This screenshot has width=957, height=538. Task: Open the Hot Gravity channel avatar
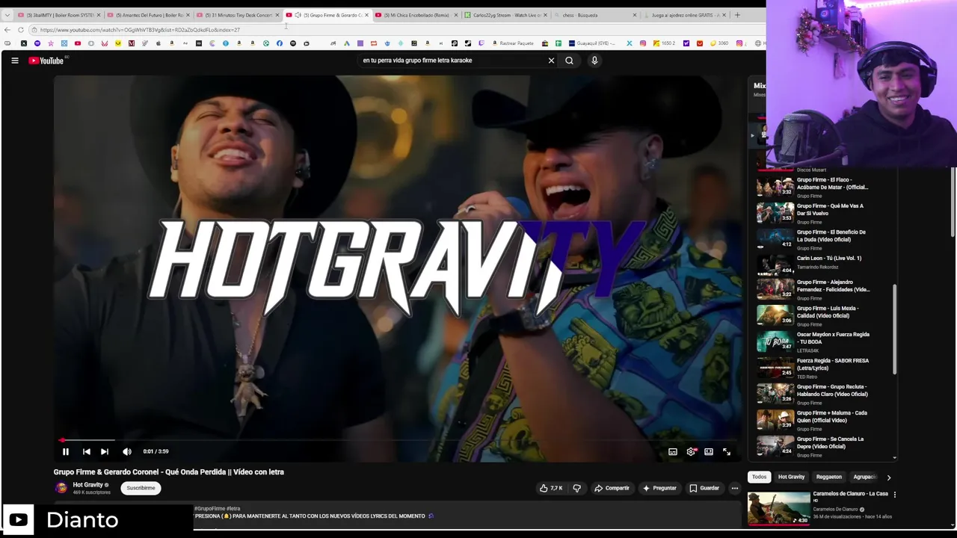61,488
